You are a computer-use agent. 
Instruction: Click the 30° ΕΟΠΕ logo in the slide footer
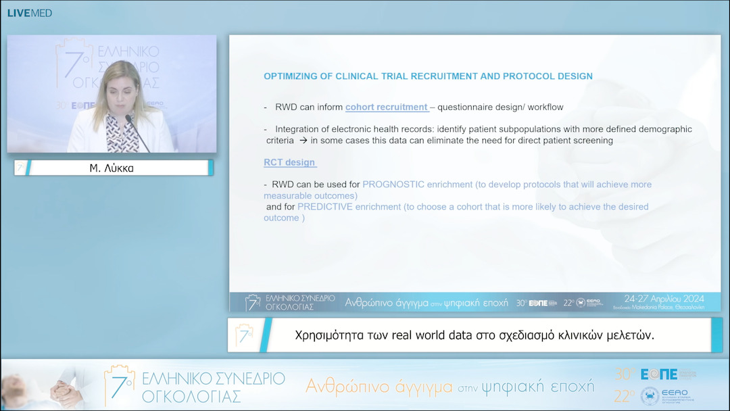(x=537, y=303)
